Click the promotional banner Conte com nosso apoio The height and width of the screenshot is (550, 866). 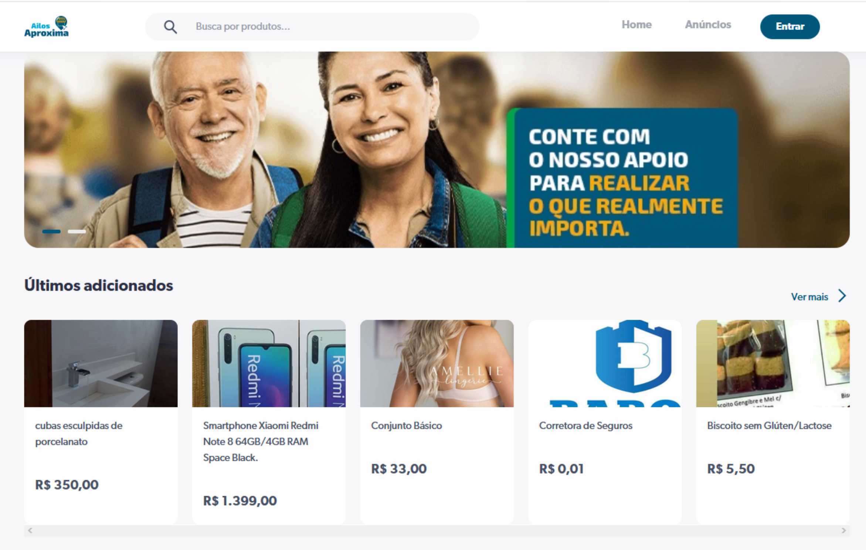(437, 150)
